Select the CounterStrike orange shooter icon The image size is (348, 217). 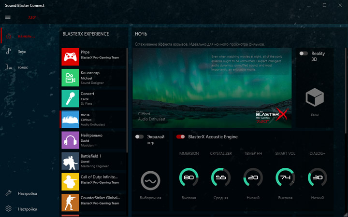[71, 203]
